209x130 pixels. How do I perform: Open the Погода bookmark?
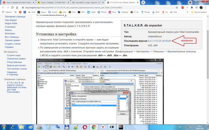pyautogui.click(x=145, y=12)
